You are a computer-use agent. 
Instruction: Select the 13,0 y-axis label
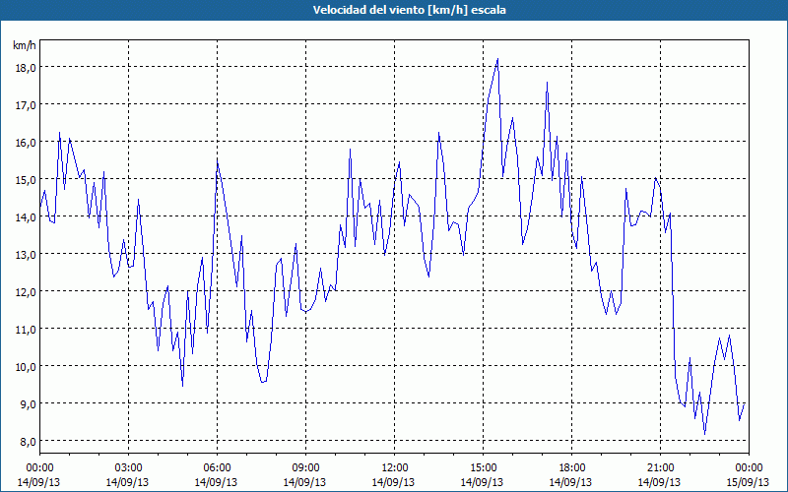26,255
